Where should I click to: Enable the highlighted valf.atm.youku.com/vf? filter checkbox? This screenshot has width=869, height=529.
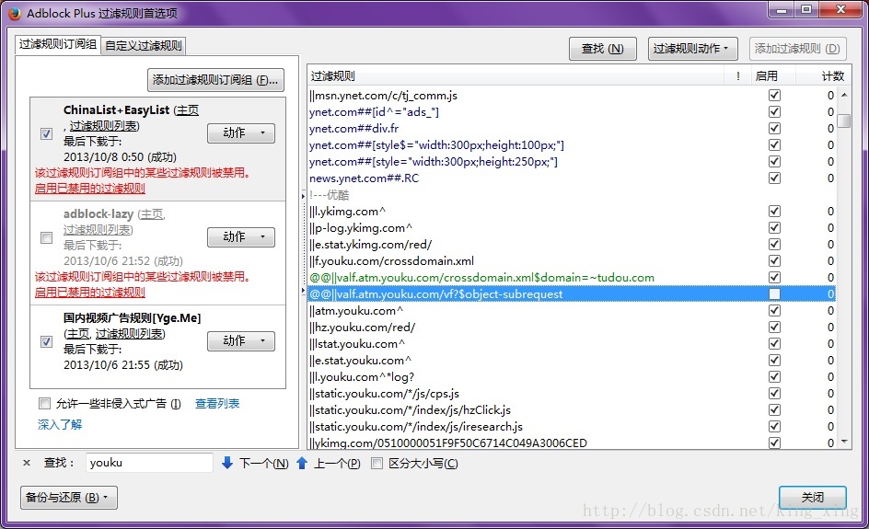(774, 293)
